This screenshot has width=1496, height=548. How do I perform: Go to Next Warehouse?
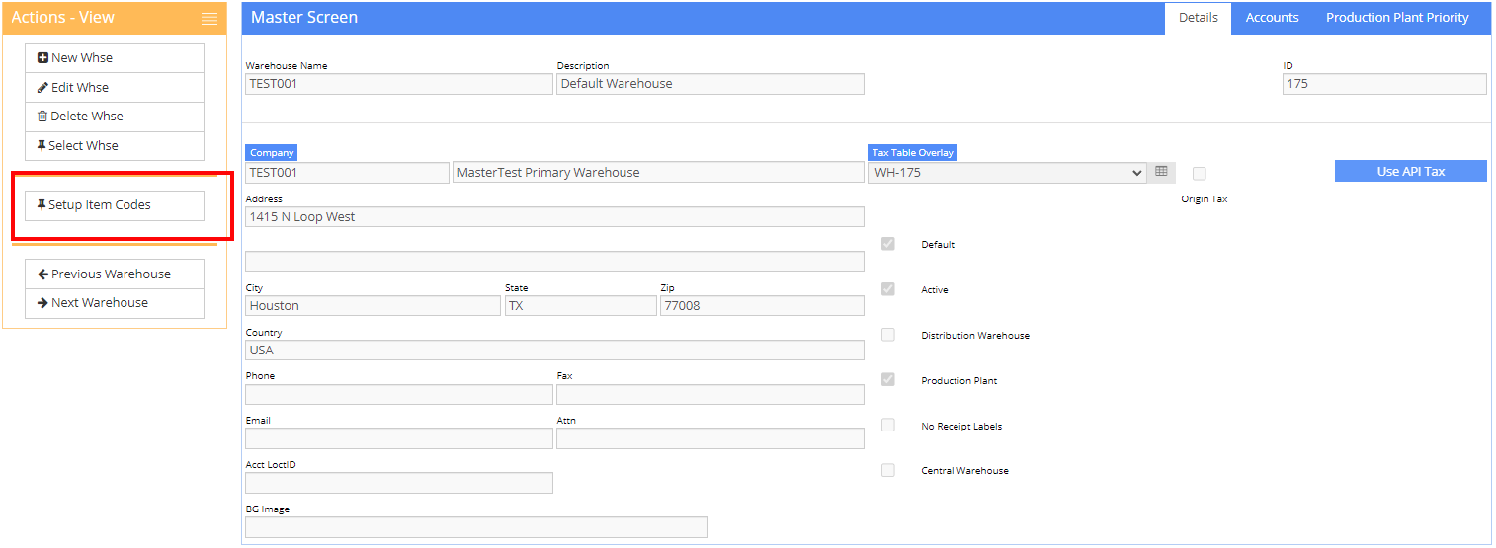pyautogui.click(x=115, y=303)
